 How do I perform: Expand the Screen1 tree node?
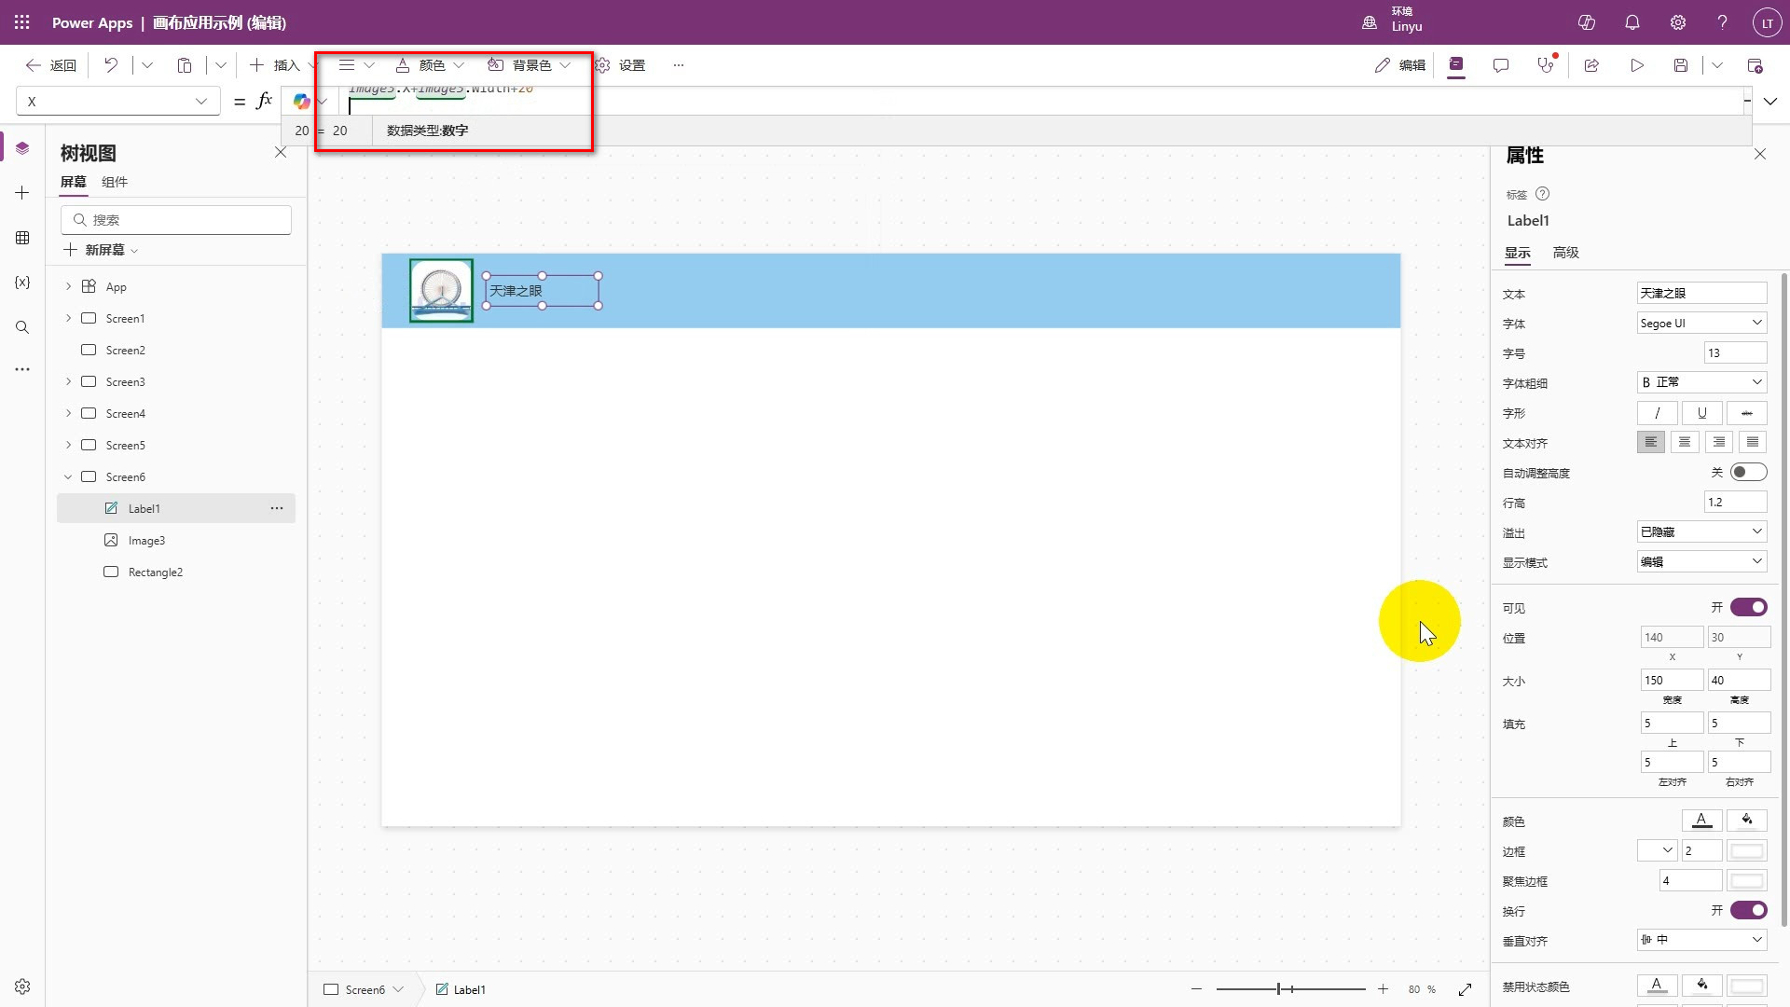(x=68, y=318)
